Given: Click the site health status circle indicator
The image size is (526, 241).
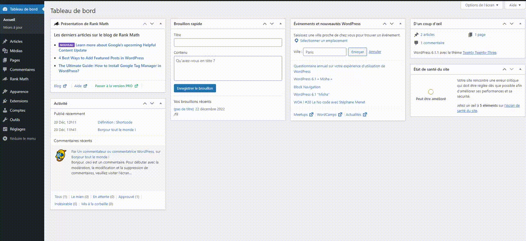Looking at the screenshot, I should (x=431, y=92).
